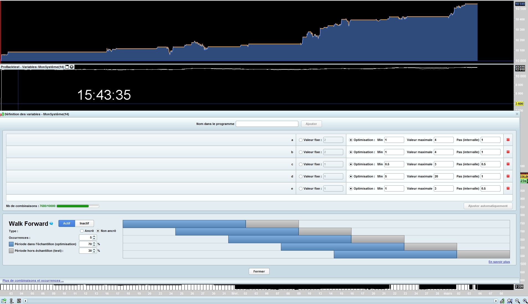Click the combinations count progress bar
This screenshot has height=304, width=528.
pyautogui.click(x=78, y=206)
